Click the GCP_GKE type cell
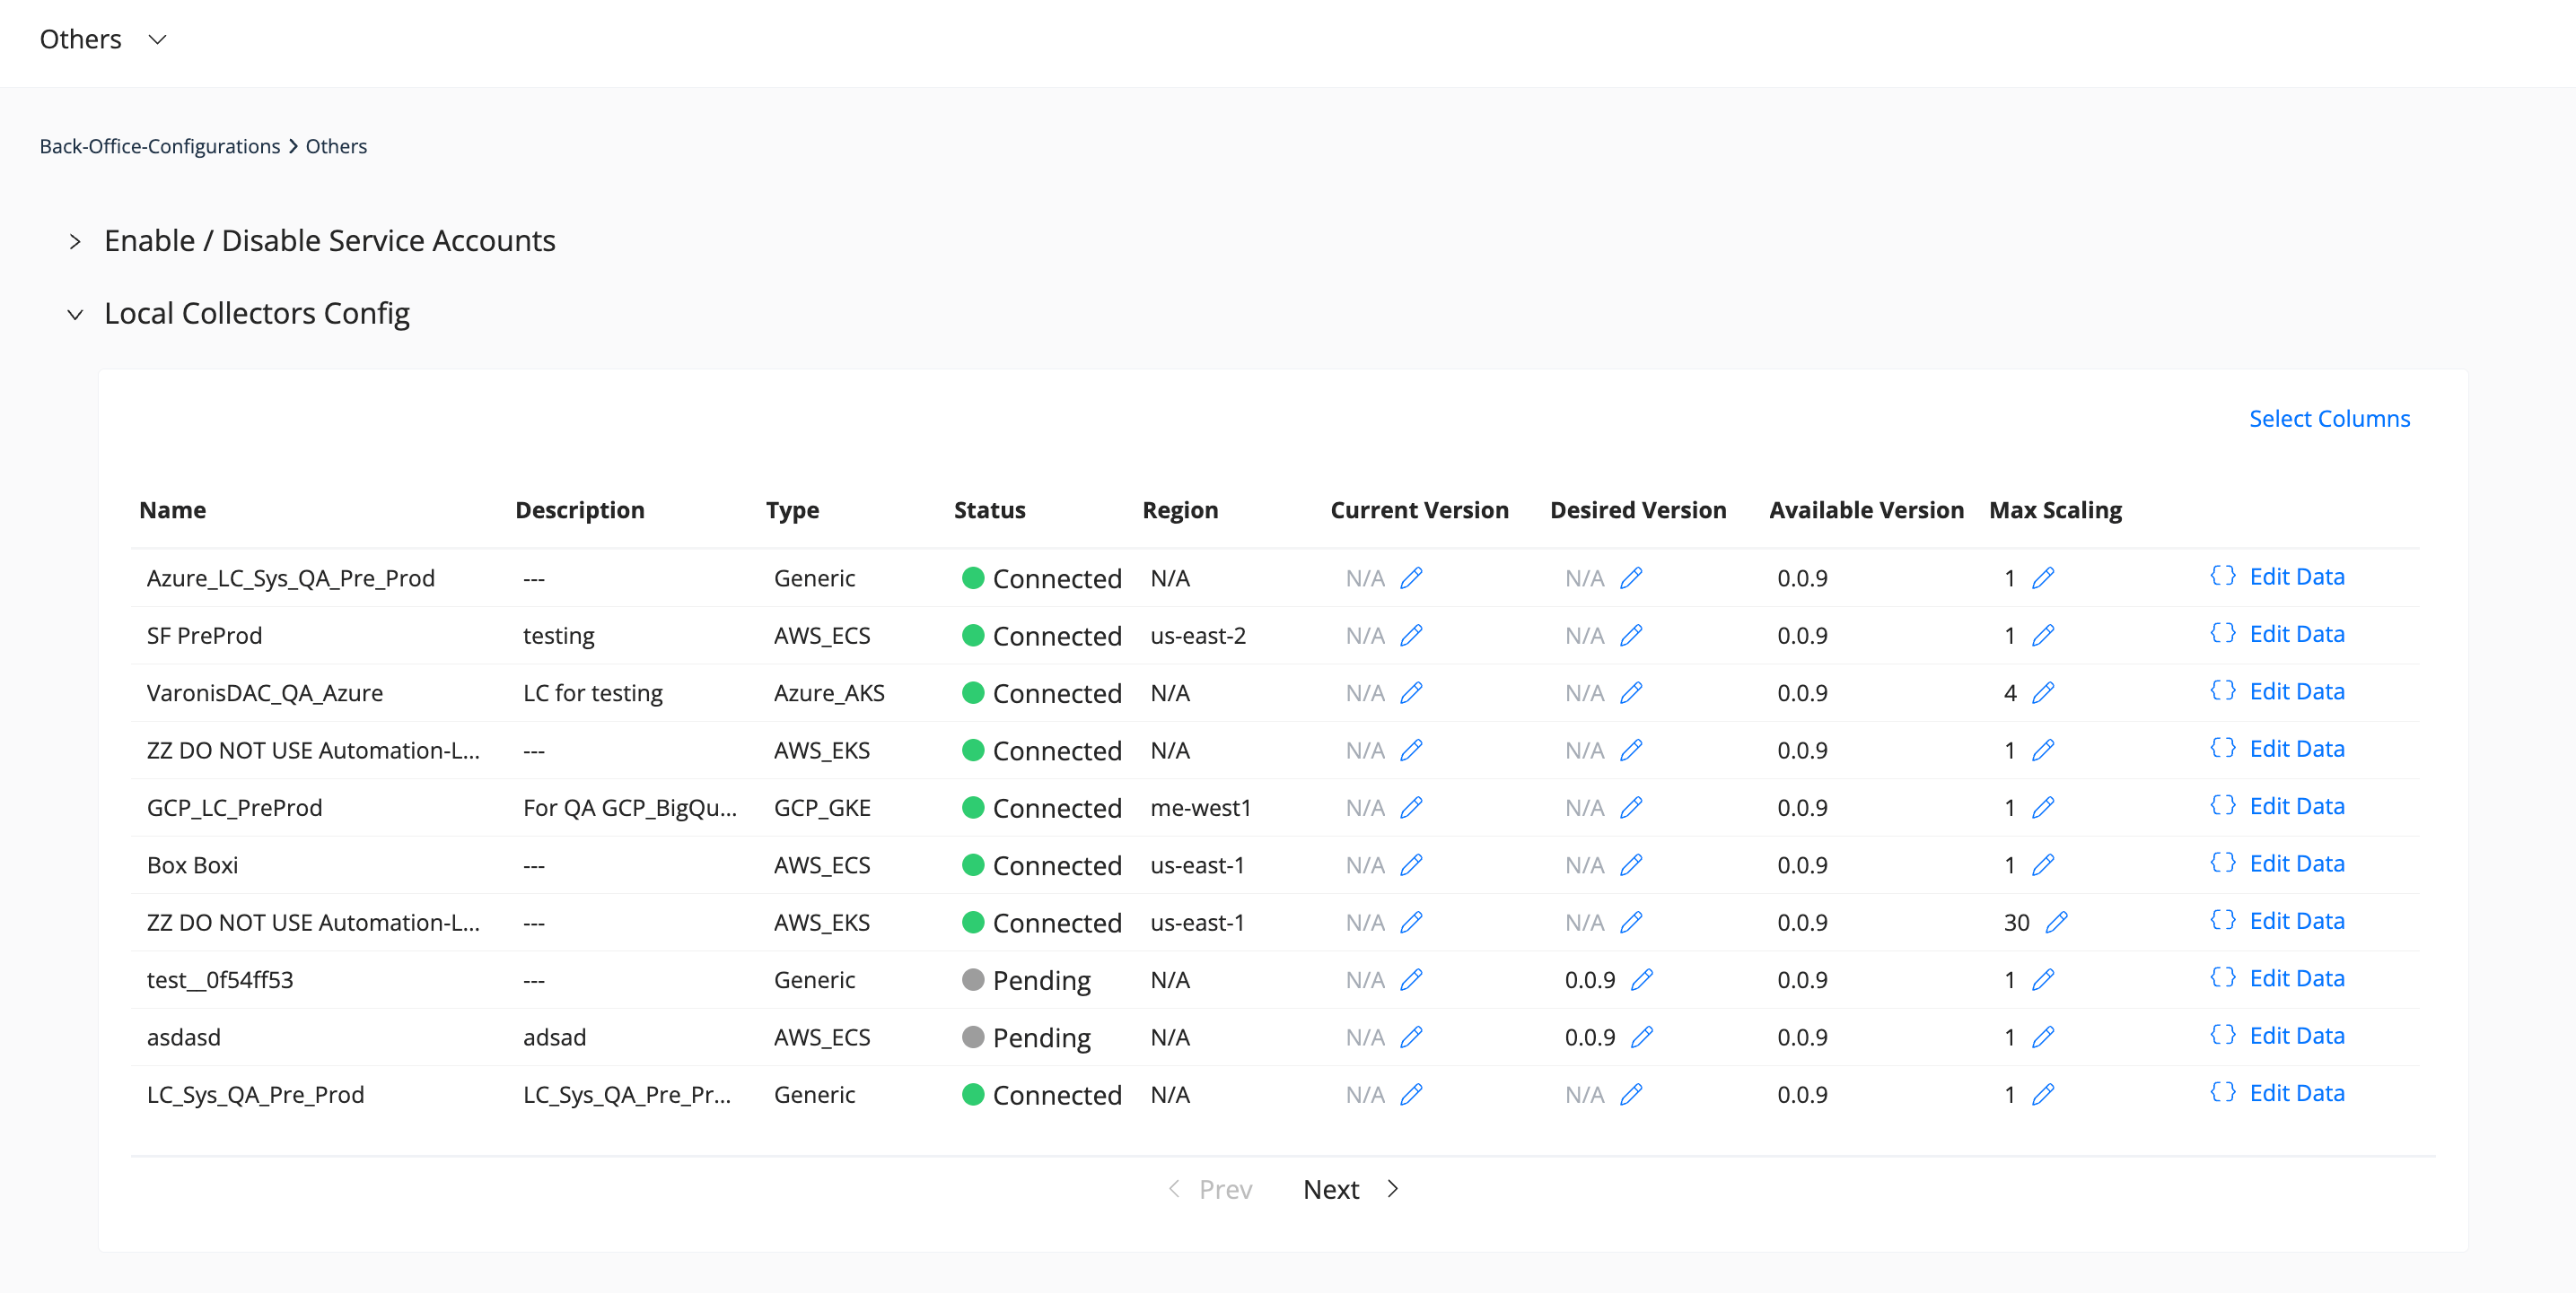Viewport: 2576px width, 1293px height. click(822, 807)
